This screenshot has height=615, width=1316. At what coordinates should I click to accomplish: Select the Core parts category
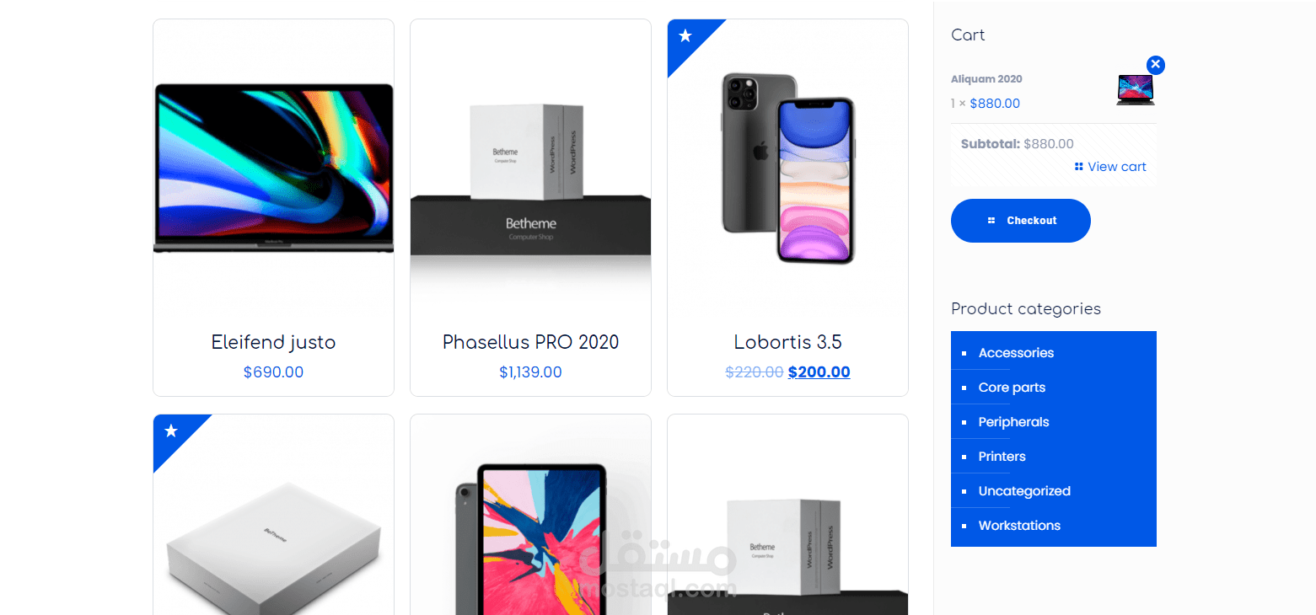(x=1012, y=388)
